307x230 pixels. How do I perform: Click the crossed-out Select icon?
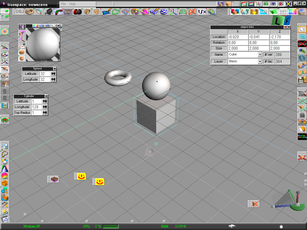pos(302,44)
